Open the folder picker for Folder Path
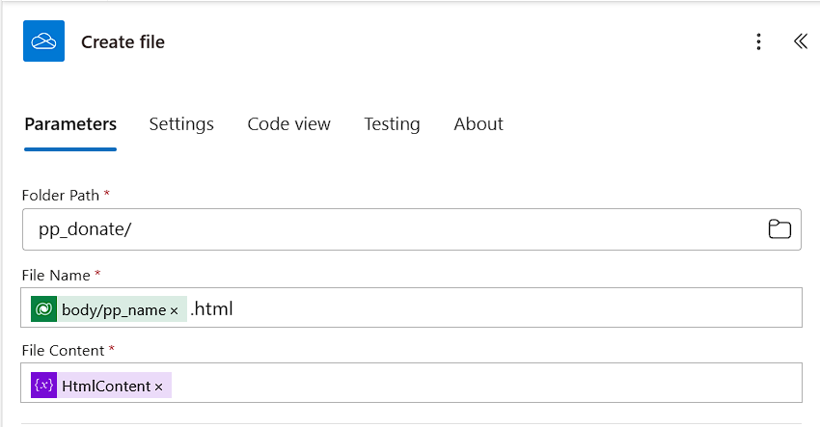The image size is (820, 427). pyautogui.click(x=779, y=228)
